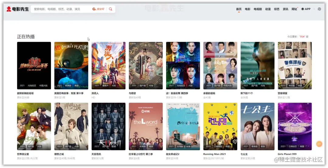The height and width of the screenshot is (168, 328).
Task: Open the 首页 nav tab
Action: (239, 9)
